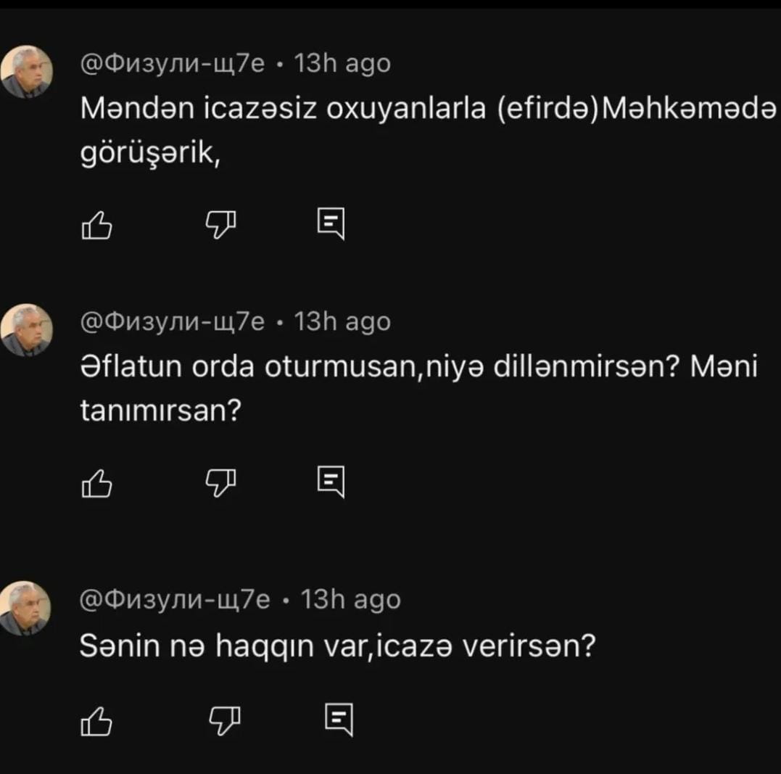Reply to the comment ending with görüşərik
Viewport: 781px width, 774px height.
point(331,223)
